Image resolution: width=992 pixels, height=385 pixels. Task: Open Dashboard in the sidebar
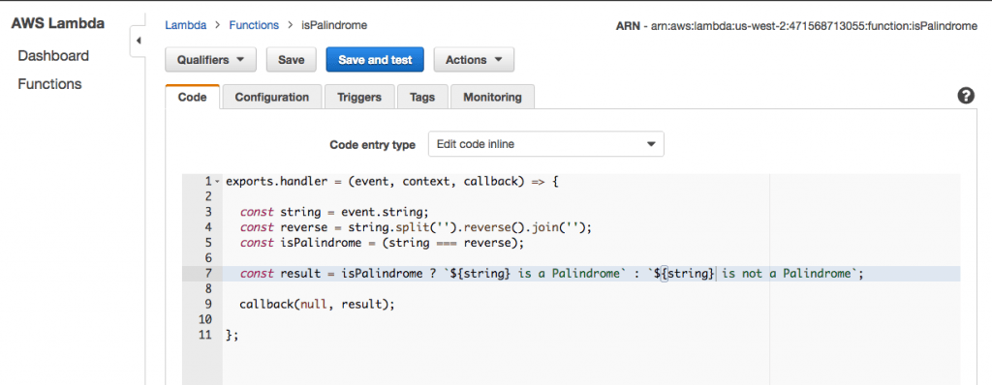[53, 56]
